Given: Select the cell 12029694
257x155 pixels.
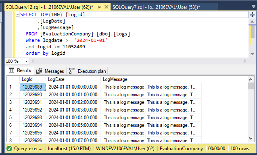Looking at the screenshot, I should 33,125.
